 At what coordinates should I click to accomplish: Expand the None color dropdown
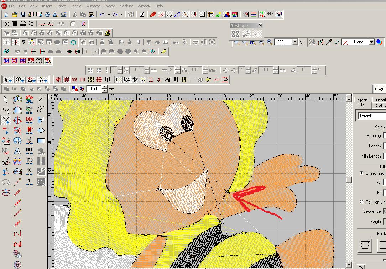tap(371, 42)
